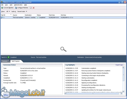Click 'Applying reconfigurations.' log entry
Viewport: 127px width, 99px height.
point(89,83)
